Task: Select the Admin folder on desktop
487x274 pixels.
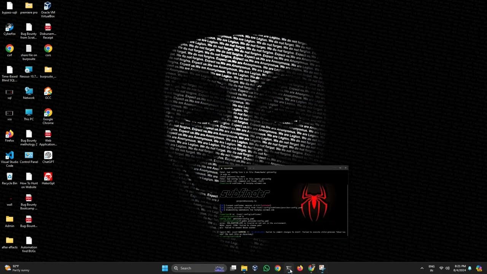Action: (x=10, y=221)
